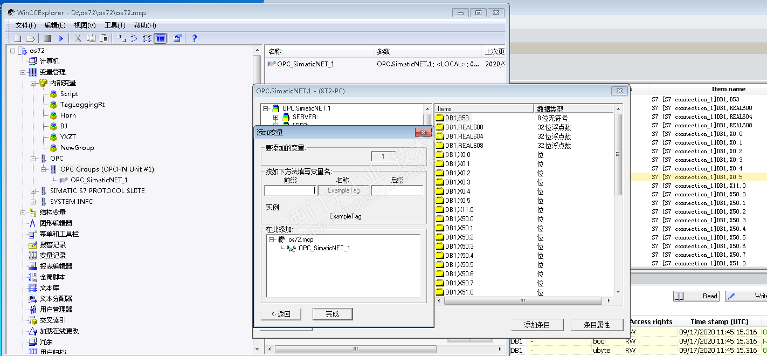Expand SIMATIC S7 PROTOCOL SUITE node

(33, 191)
